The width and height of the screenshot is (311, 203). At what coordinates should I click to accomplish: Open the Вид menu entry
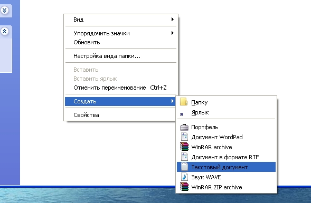[x=120, y=20]
